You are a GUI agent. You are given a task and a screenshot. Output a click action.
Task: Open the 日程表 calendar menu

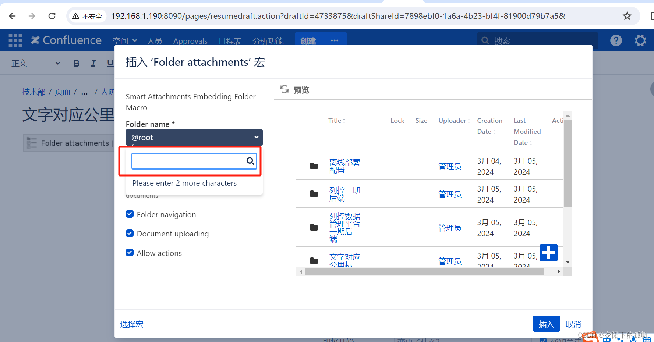(x=230, y=41)
